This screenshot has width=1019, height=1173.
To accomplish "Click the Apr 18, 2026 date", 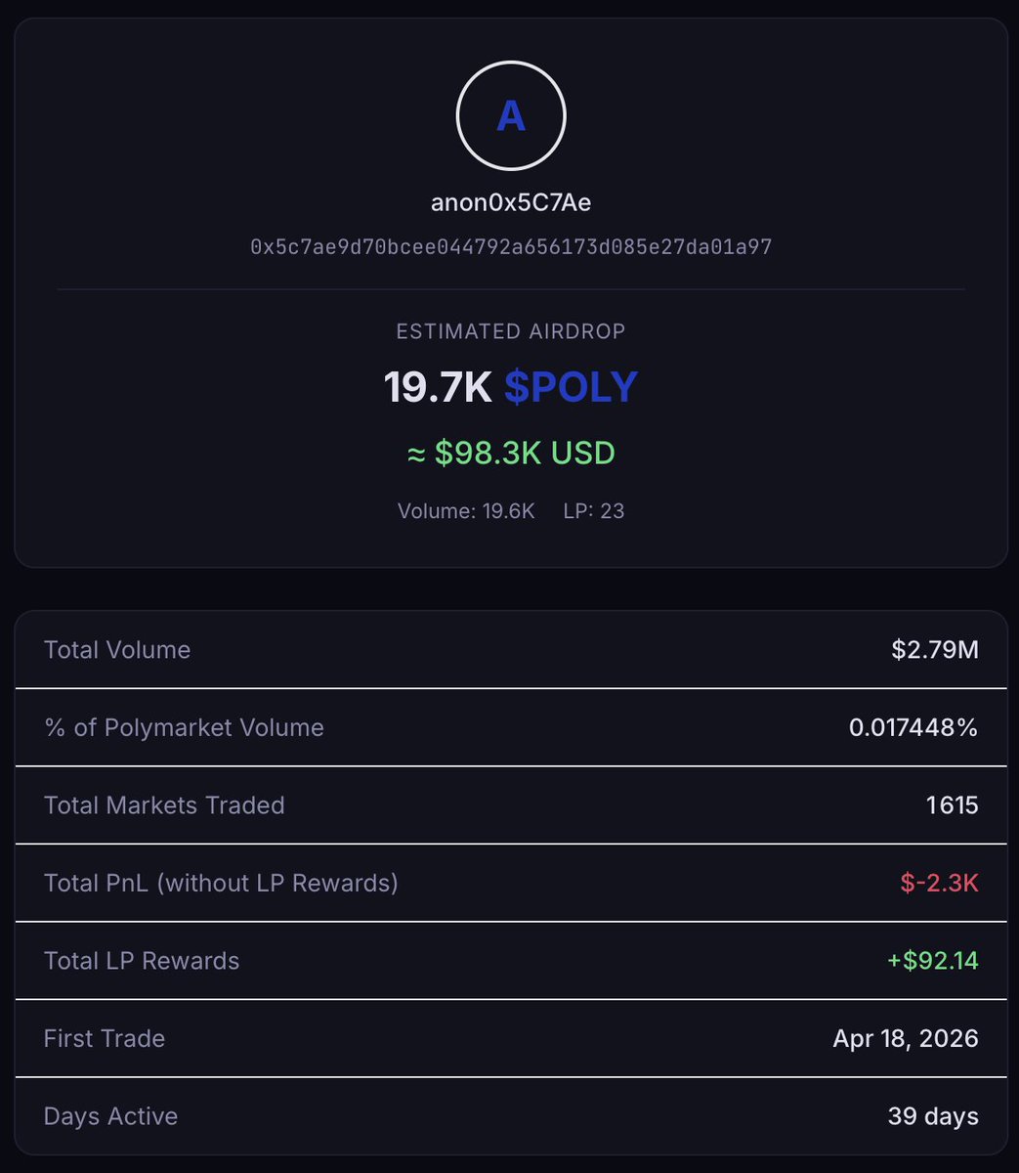I will coord(906,1038).
